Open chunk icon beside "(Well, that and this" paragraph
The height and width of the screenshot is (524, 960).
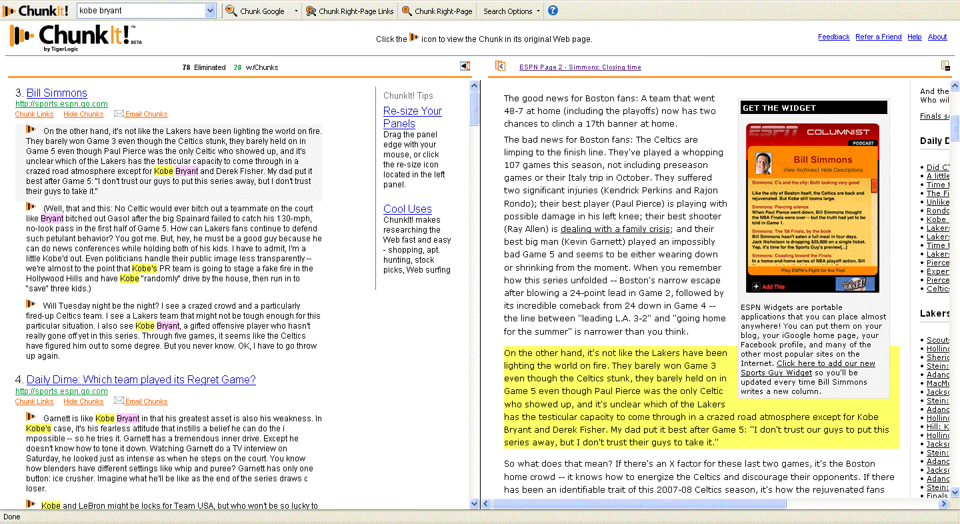pos(31,207)
